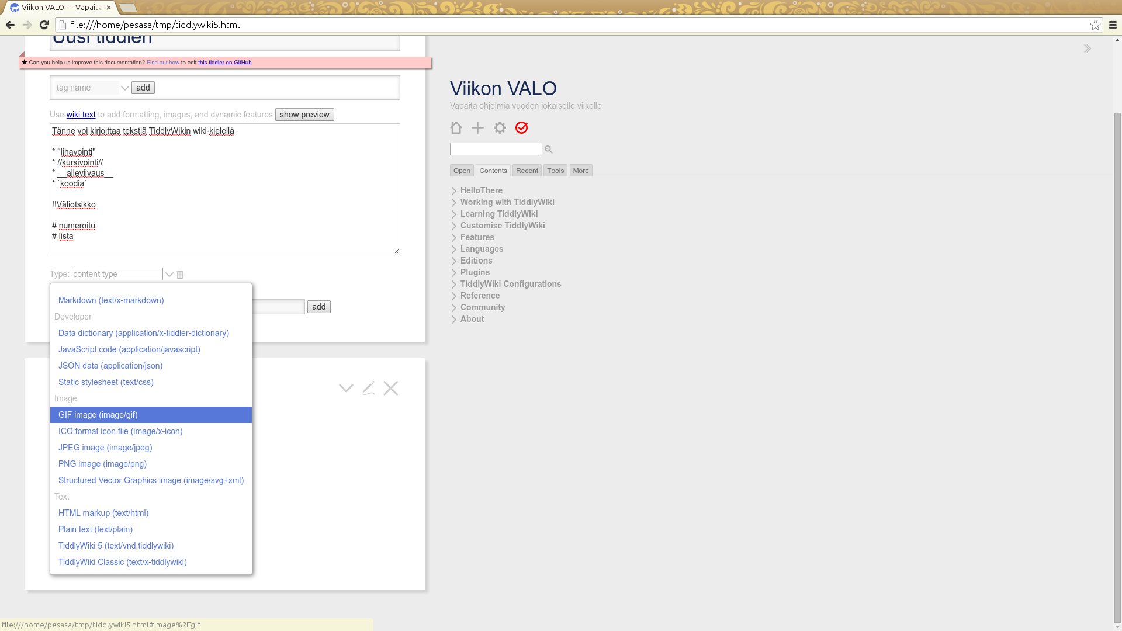Switch to Contents tab
1122x631 pixels.
click(493, 171)
